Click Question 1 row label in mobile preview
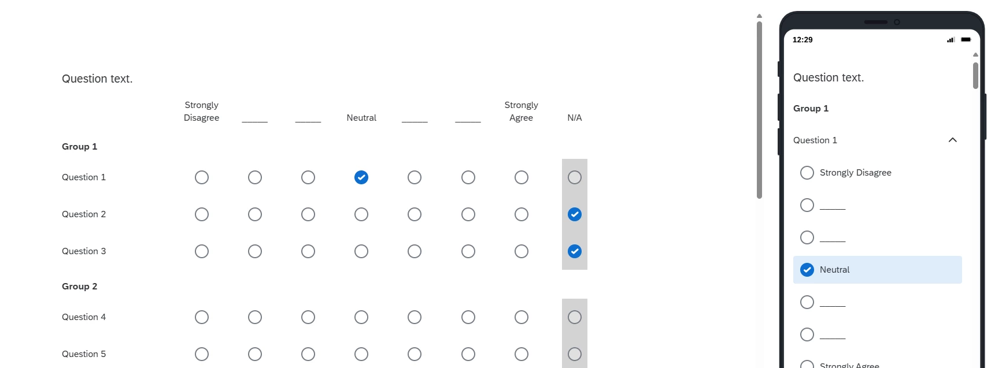The height and width of the screenshot is (368, 991). click(x=815, y=140)
